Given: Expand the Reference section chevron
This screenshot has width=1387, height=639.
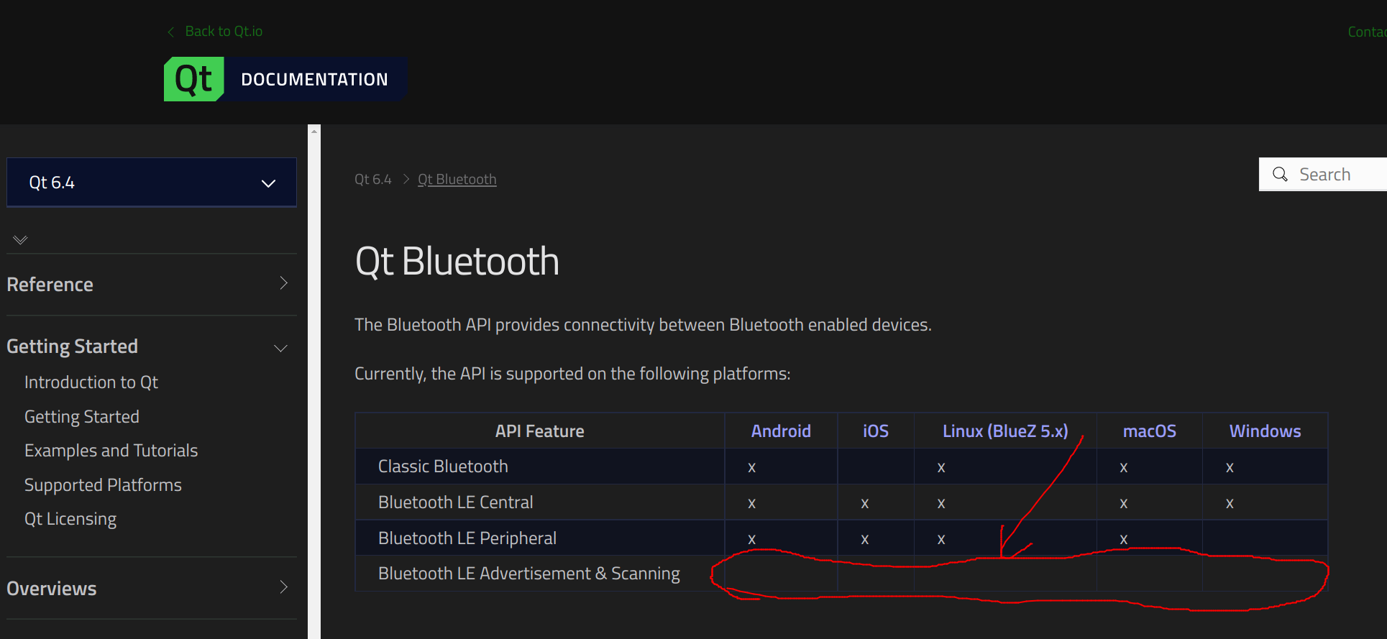Looking at the screenshot, I should 284,283.
